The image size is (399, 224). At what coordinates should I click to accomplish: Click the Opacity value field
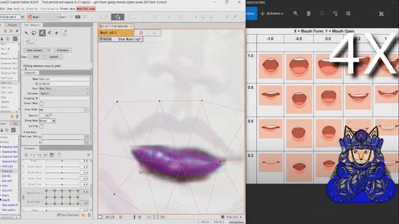[44, 115]
